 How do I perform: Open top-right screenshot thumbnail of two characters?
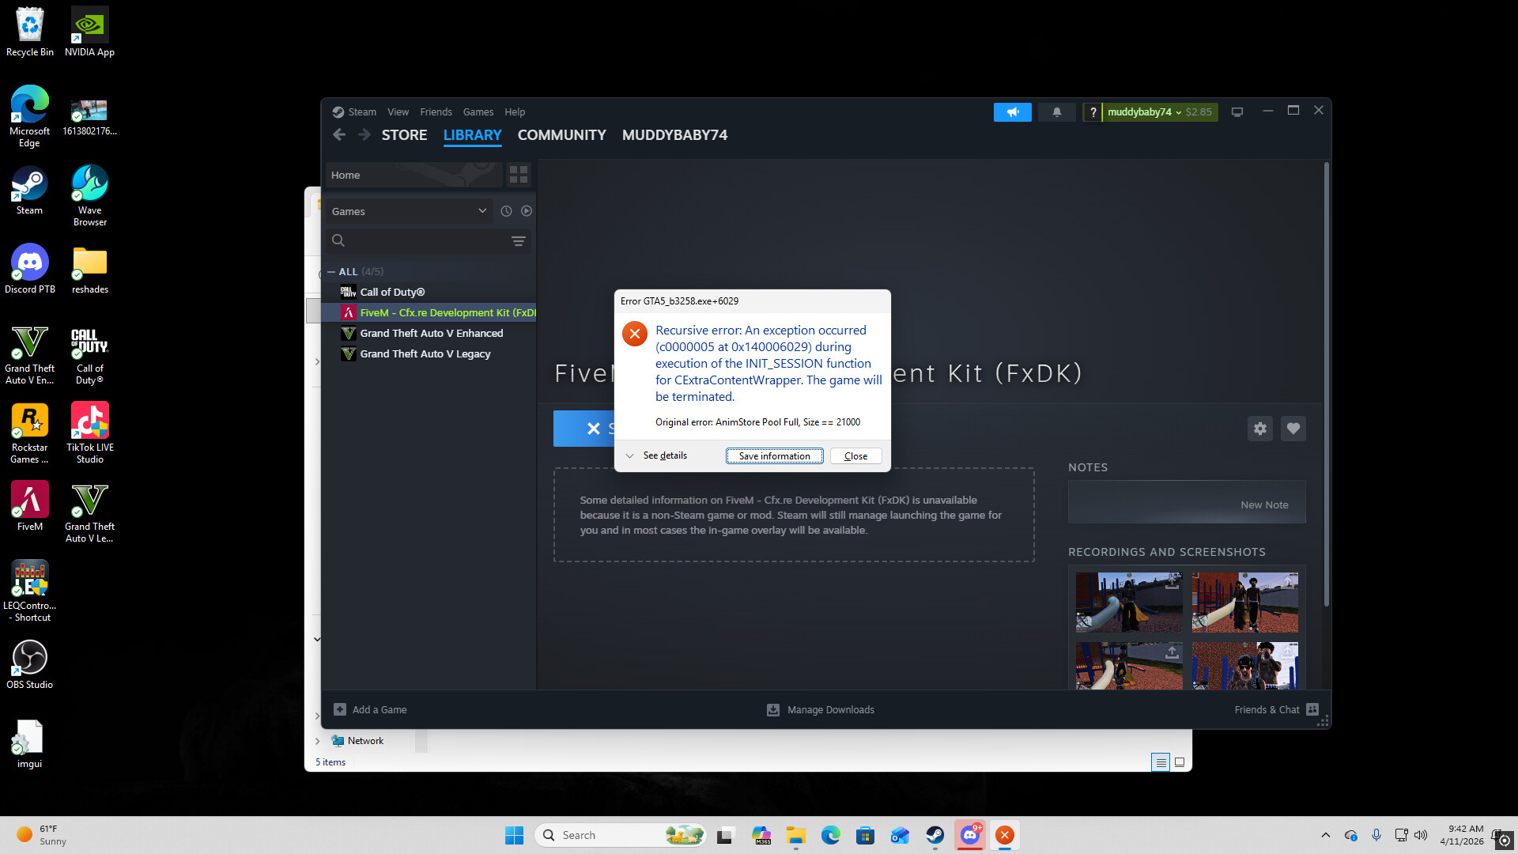(1244, 602)
